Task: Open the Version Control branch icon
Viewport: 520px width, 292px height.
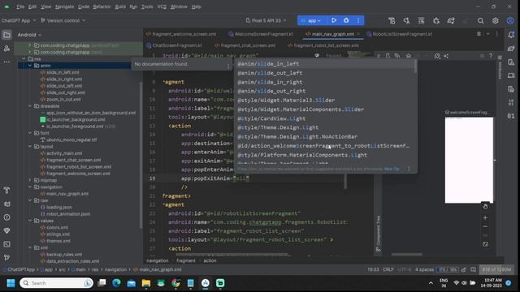Action: click(x=6, y=258)
